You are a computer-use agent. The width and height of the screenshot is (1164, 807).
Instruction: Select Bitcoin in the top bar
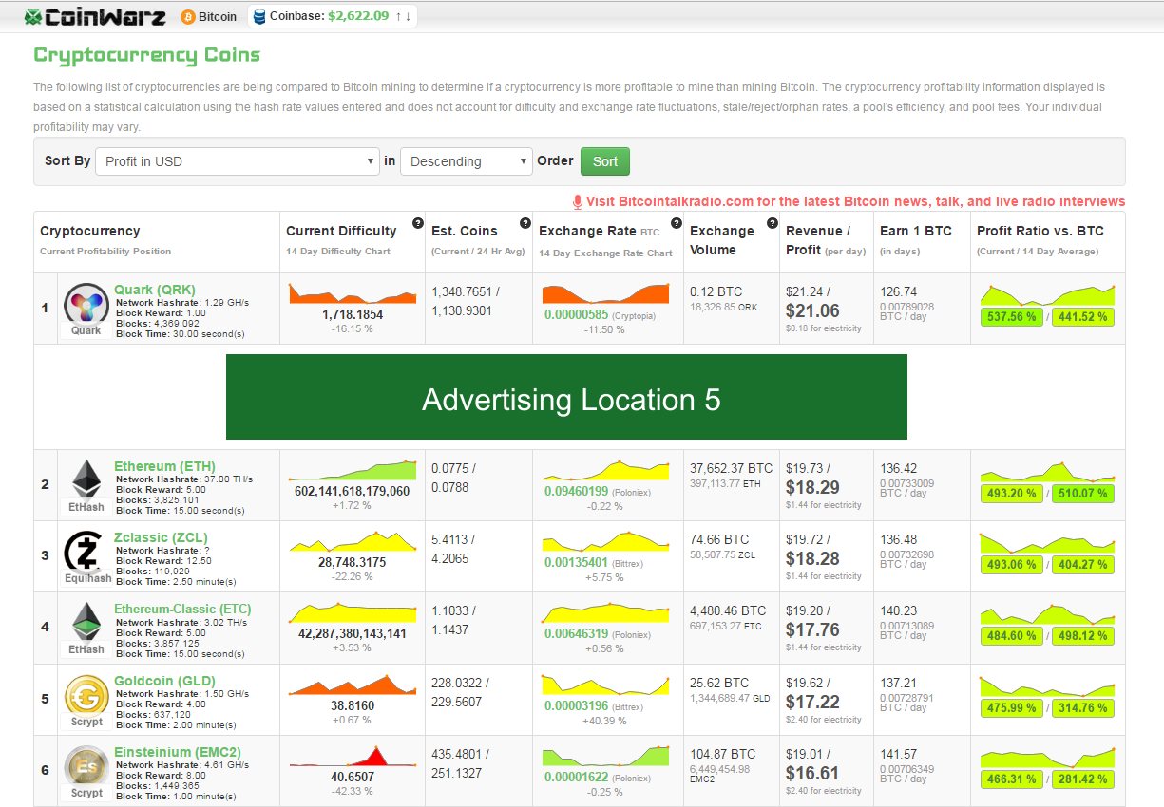click(x=209, y=17)
